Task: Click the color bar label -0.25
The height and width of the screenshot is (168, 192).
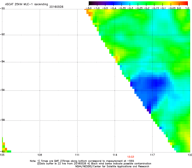Action: 139,8
